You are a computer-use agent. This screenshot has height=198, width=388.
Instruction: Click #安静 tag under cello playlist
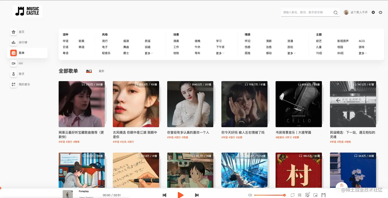point(296,138)
